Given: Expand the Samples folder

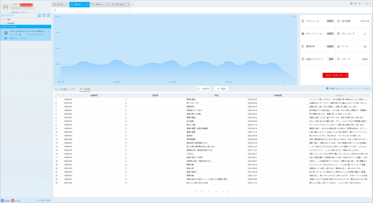Looking at the screenshot, I should coord(2,23).
